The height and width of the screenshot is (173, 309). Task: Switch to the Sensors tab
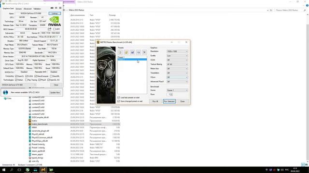(x=18, y=9)
